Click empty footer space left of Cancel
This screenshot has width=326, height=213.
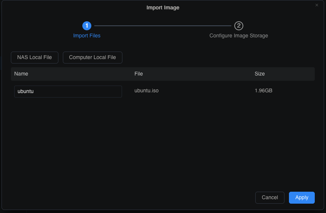pyautogui.click(x=131, y=198)
